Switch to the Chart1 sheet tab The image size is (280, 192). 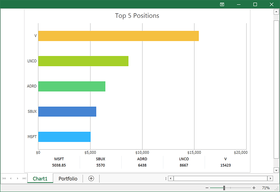tap(40, 178)
